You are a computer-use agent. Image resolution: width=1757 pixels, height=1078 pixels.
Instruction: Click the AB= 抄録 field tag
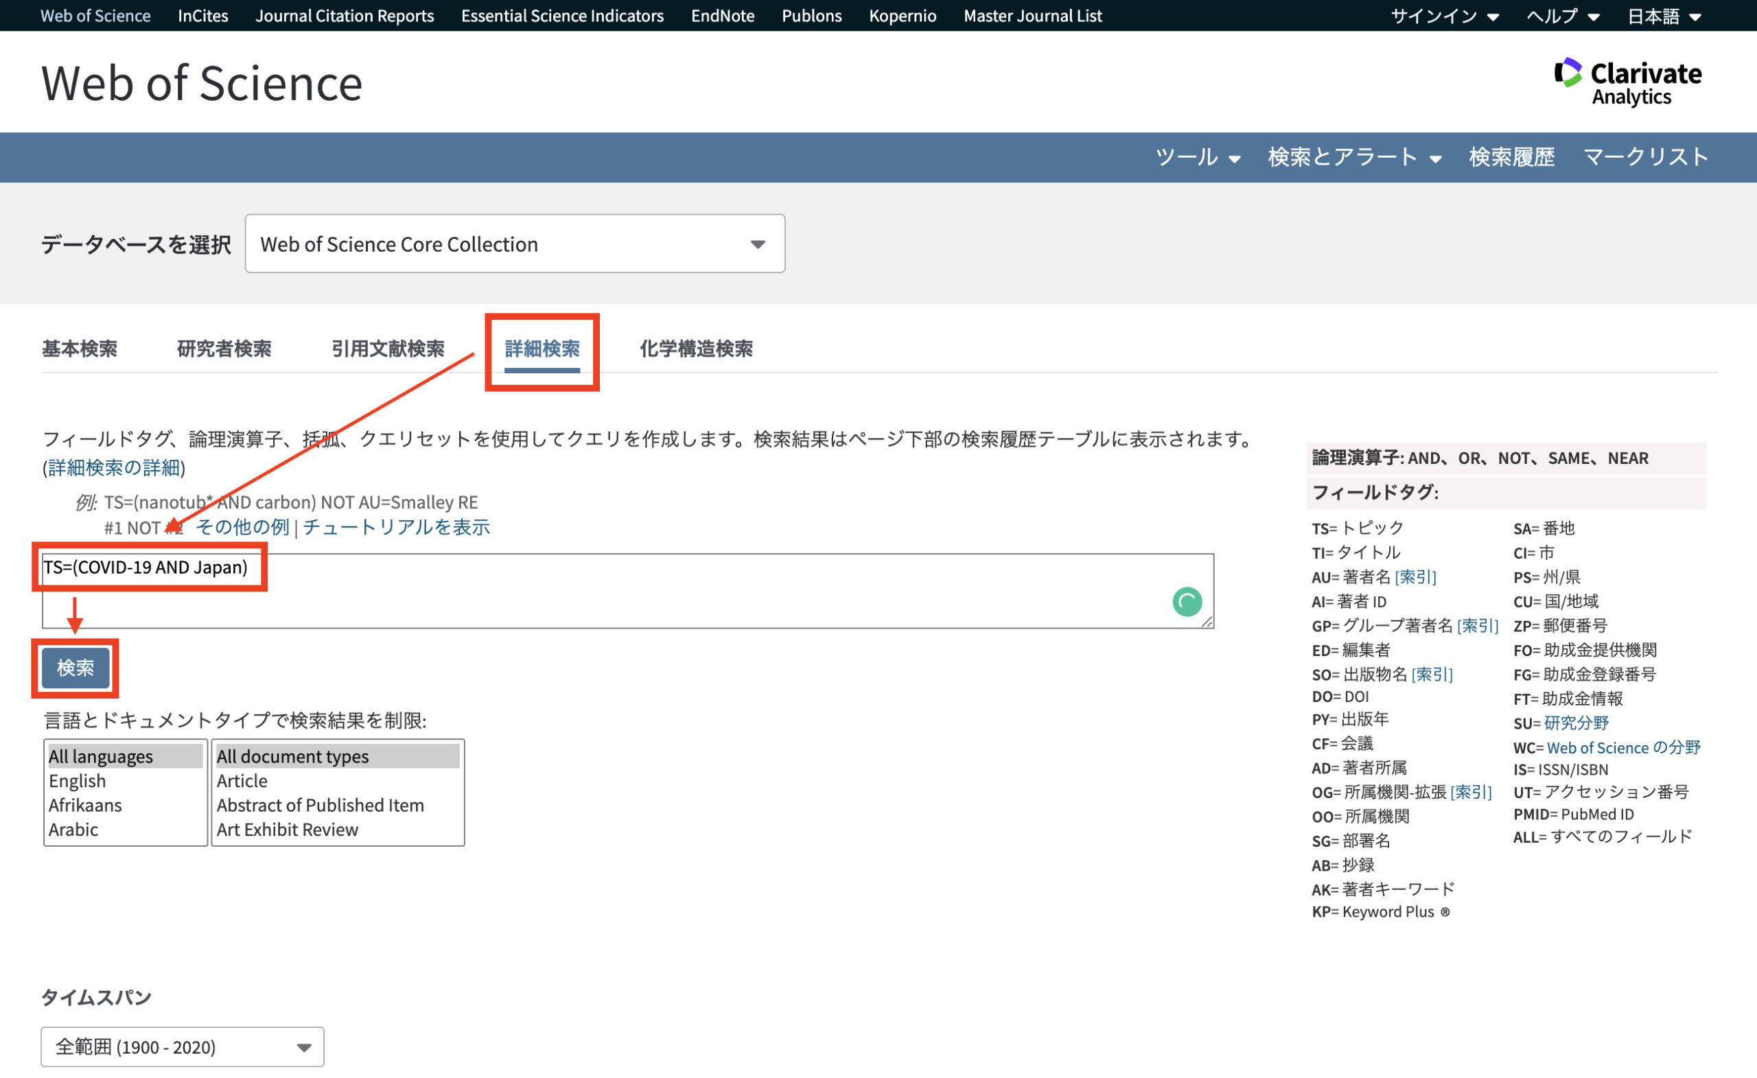click(1342, 865)
